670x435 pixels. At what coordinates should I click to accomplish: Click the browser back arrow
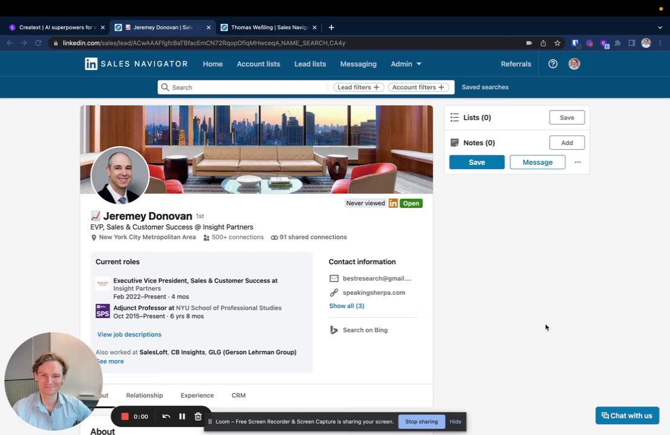point(10,43)
